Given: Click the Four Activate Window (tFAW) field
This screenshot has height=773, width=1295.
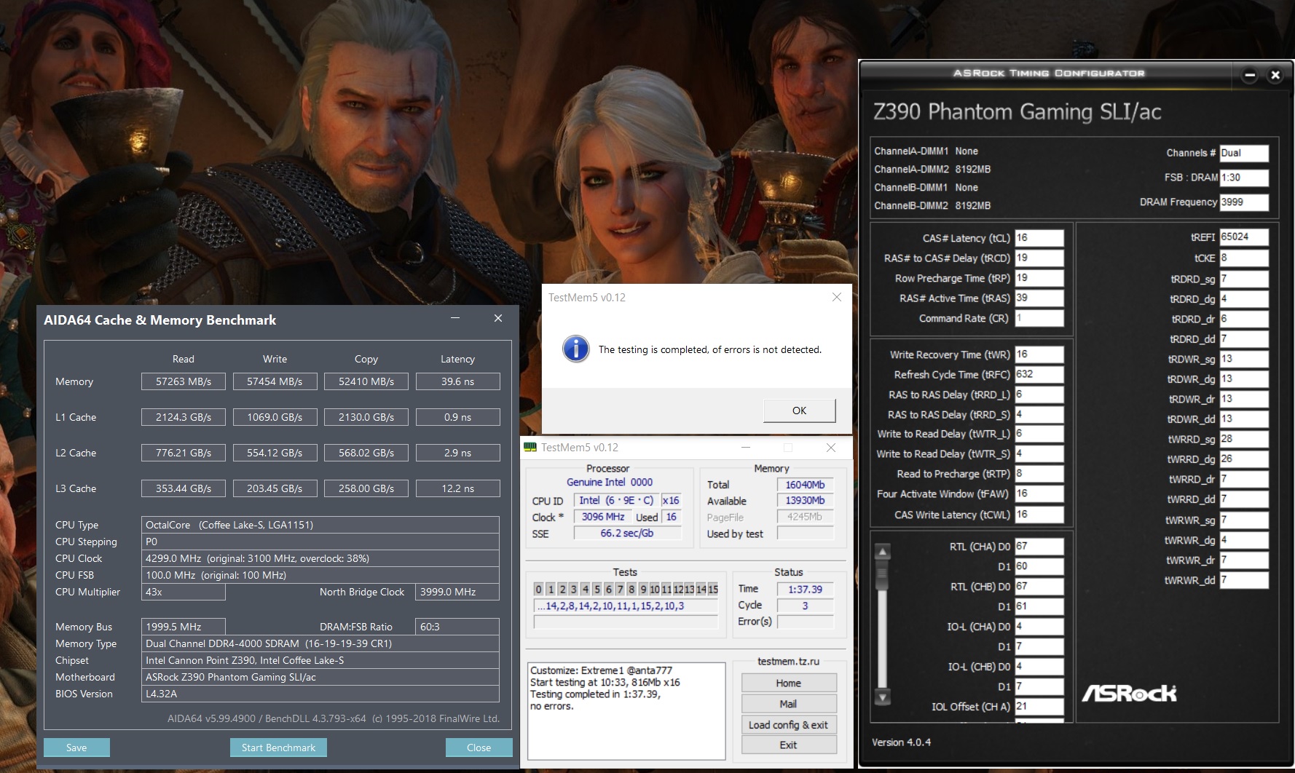Looking at the screenshot, I should (1039, 493).
